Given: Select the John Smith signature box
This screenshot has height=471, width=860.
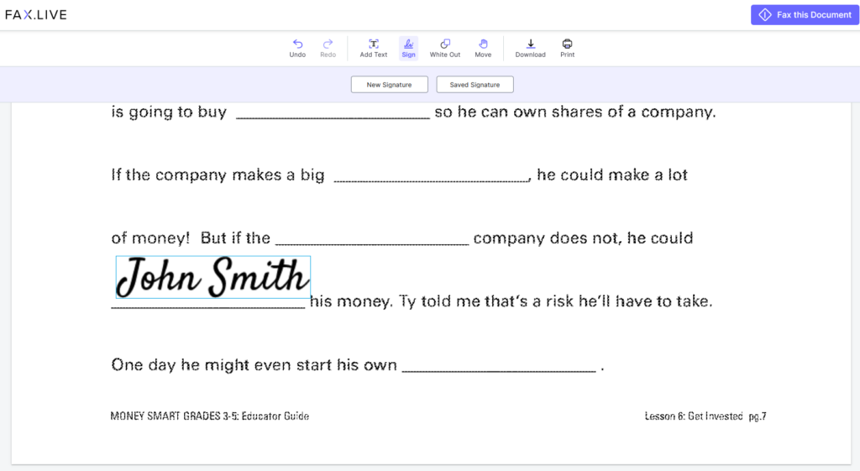Looking at the screenshot, I should (x=213, y=277).
